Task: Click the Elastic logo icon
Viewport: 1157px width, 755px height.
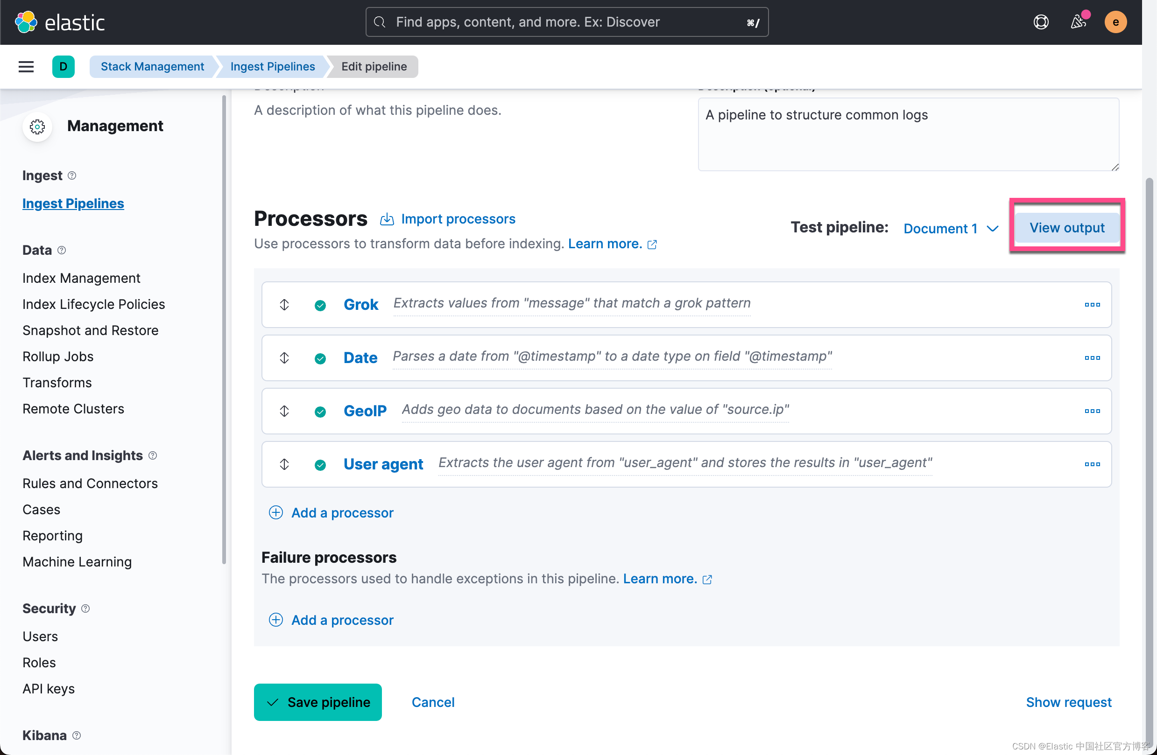Action: tap(26, 22)
